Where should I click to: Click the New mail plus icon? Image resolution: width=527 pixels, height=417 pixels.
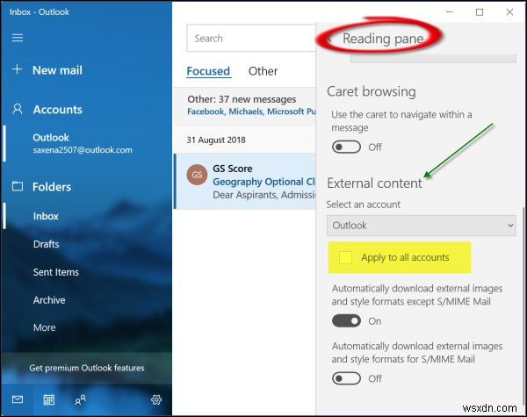(18, 69)
